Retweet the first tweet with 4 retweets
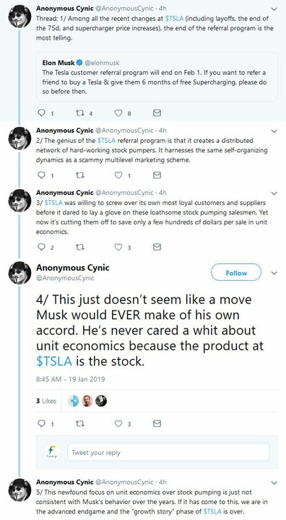Screen dimensions: 286x520 [80, 113]
